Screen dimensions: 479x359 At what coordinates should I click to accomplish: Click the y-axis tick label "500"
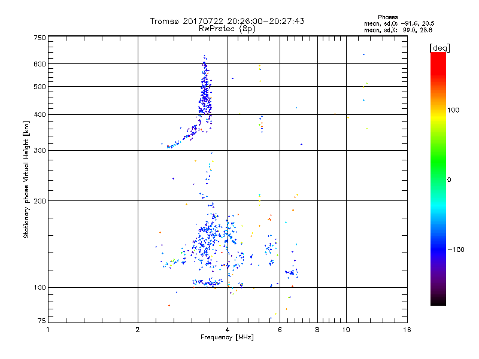click(40, 87)
